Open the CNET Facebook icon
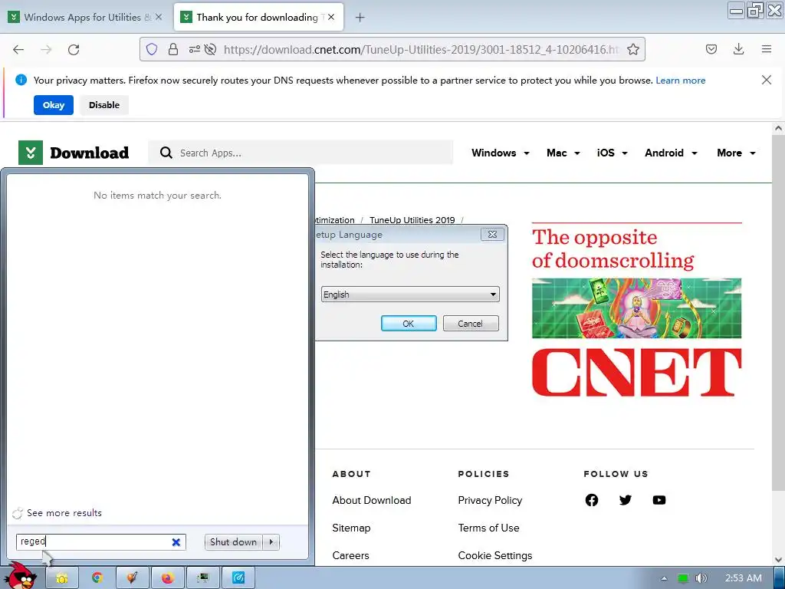This screenshot has width=785, height=589. coord(592,500)
